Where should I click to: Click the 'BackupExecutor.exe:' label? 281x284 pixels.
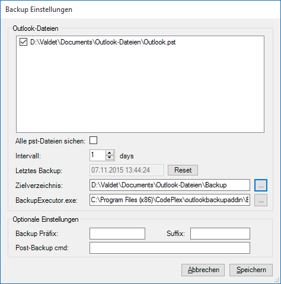tap(47, 200)
